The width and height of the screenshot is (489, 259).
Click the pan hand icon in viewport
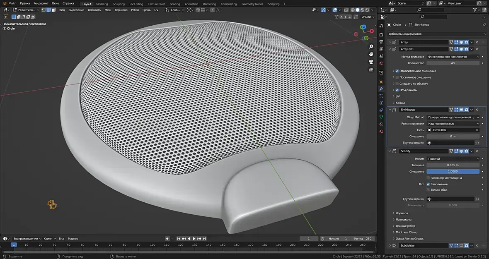click(371, 54)
